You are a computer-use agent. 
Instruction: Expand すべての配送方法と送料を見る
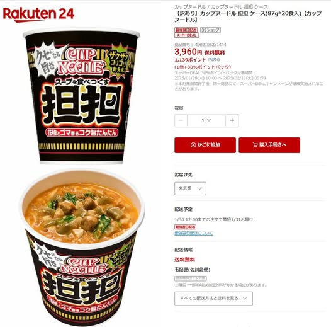(x=213, y=299)
